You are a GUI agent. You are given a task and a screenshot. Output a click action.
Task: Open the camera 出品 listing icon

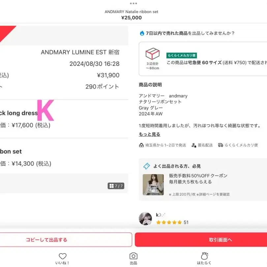[133, 256]
